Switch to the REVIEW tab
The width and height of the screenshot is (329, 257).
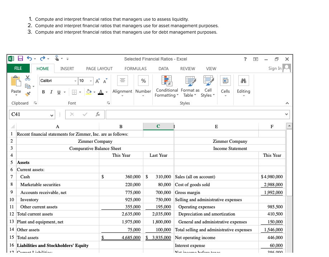[x=187, y=69]
